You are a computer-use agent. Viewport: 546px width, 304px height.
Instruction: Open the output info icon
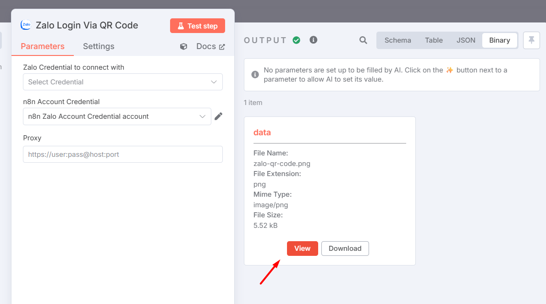coord(314,40)
